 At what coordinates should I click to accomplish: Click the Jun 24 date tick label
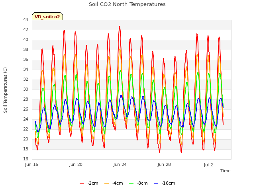(120, 164)
